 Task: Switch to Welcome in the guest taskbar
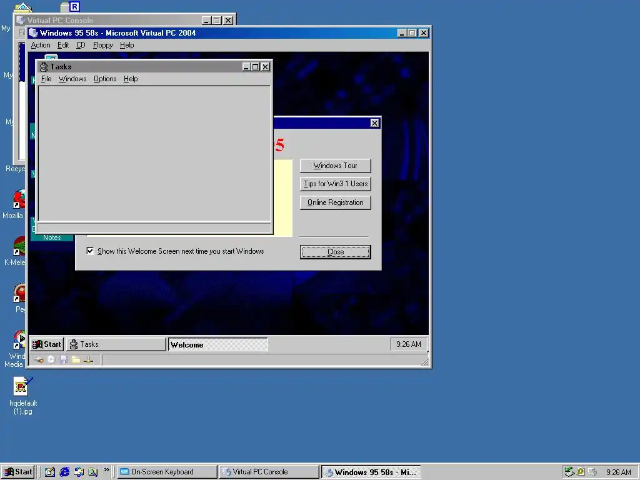[x=218, y=344]
